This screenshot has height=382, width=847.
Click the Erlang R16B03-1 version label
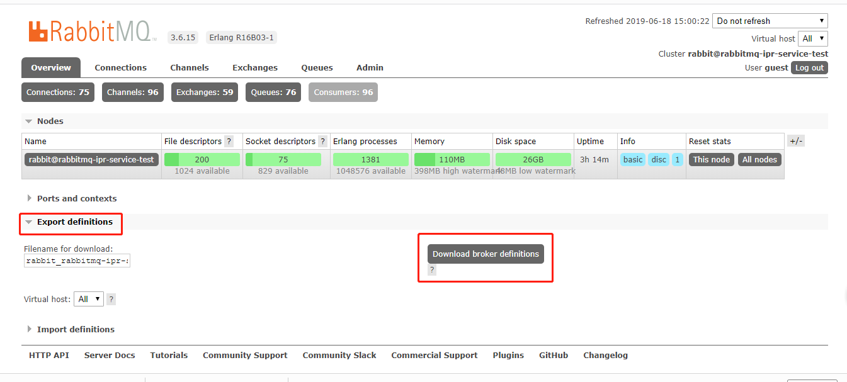(x=242, y=38)
